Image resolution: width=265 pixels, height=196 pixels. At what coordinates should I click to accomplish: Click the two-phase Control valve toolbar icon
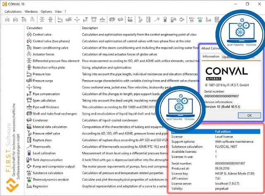click(16, 20)
